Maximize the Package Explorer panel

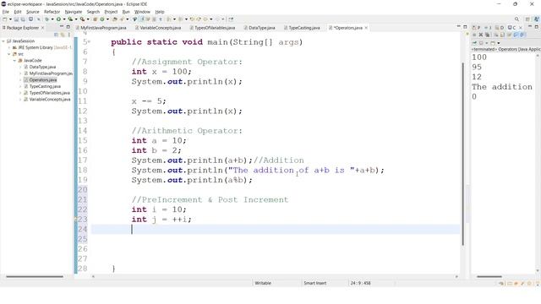pos(68,27)
